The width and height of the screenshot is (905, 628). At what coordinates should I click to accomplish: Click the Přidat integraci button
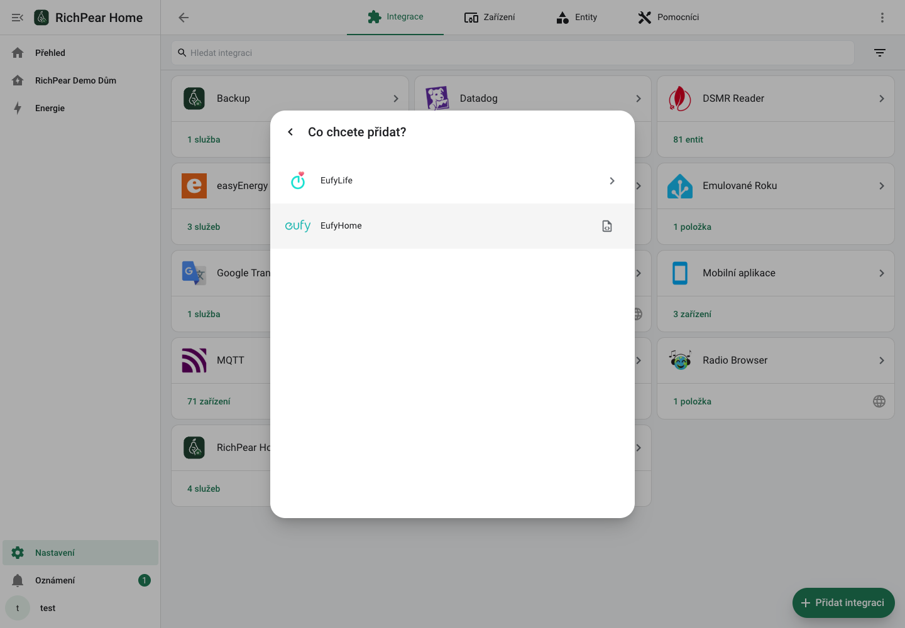pos(843,603)
